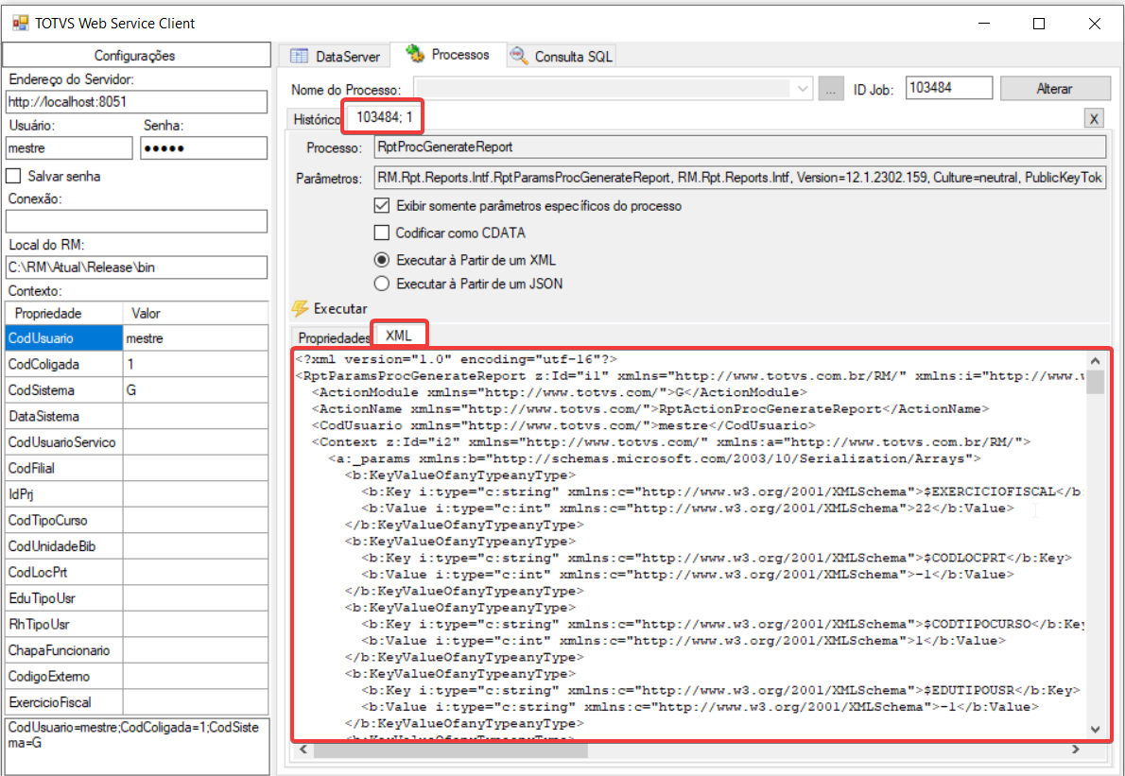Image resolution: width=1125 pixels, height=776 pixels.
Task: Select the RhTipoUsr property cell
Action: [x=64, y=624]
